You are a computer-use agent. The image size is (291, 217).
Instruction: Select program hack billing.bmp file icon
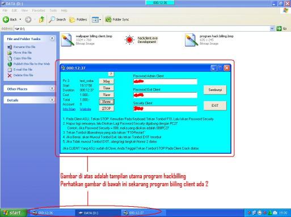192,40
